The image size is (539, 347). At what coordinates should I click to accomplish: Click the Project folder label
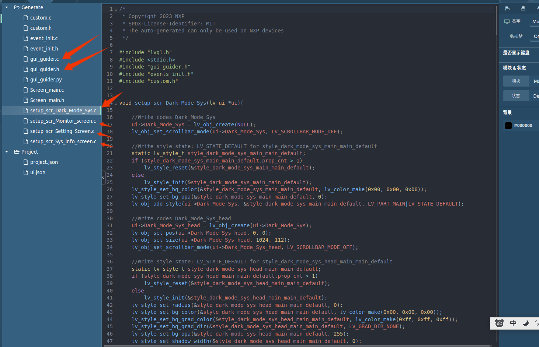coord(30,152)
